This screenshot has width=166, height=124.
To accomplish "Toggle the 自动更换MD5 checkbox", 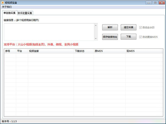I will [148, 37].
